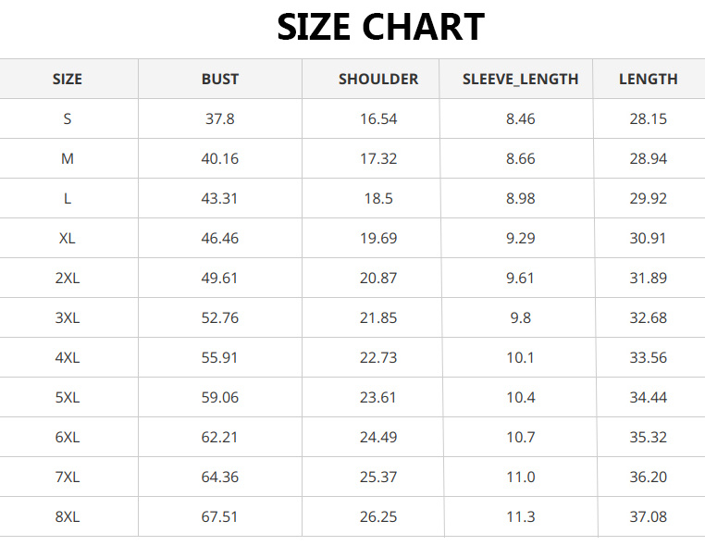Click bust value 55.91 for 4XL
Screen dimensions: 705x558
220,358
